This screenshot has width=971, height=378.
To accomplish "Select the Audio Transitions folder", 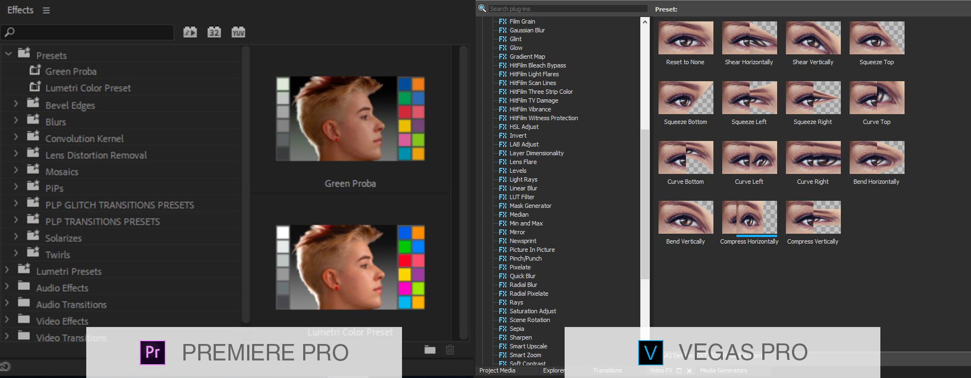I will (71, 304).
